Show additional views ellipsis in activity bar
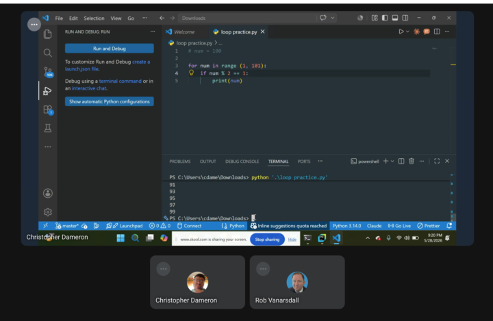This screenshot has width=493, height=321. [48, 147]
